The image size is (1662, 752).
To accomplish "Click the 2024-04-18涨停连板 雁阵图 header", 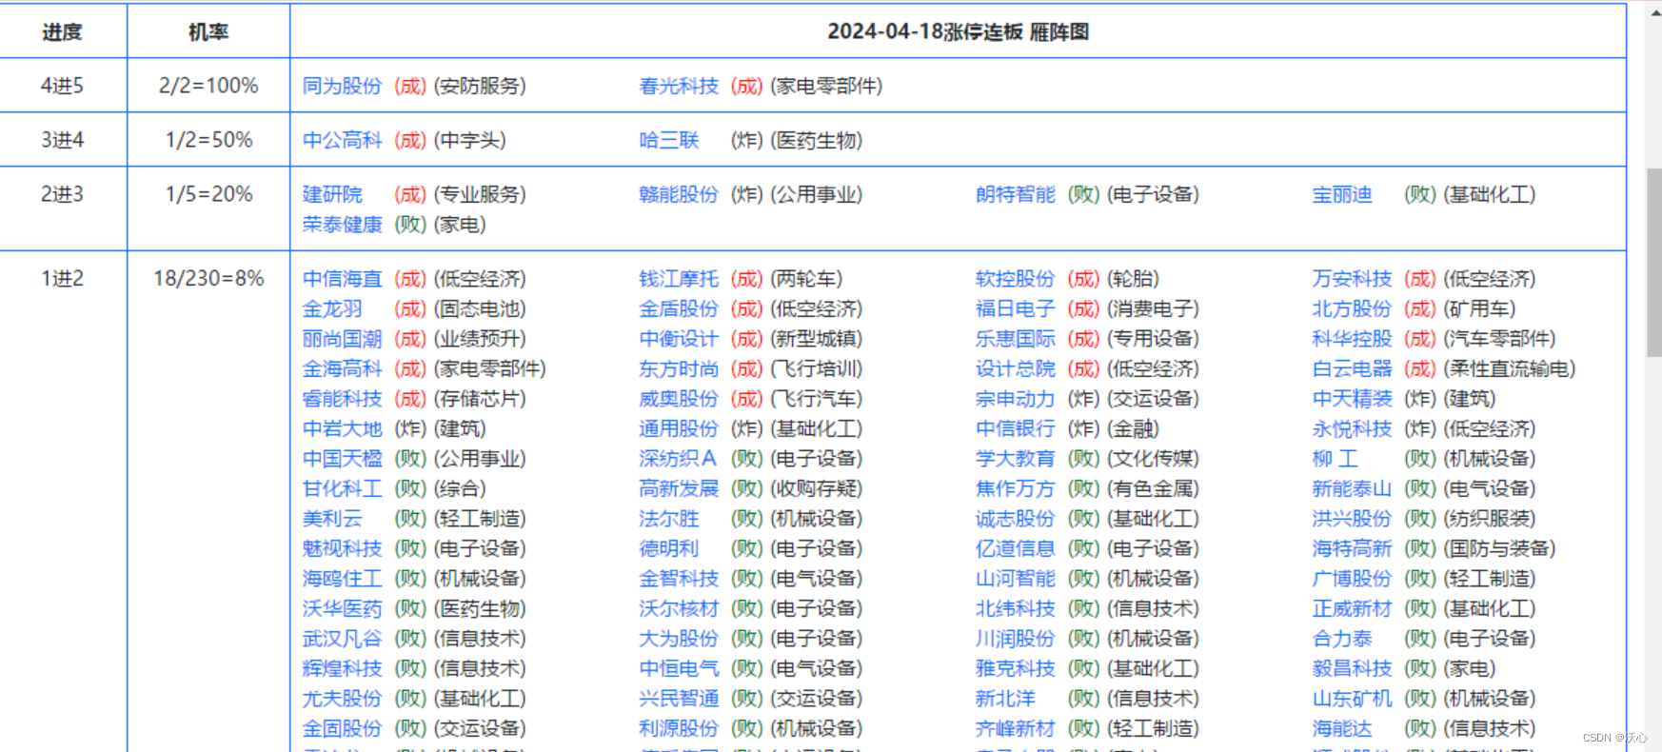I will pyautogui.click(x=958, y=31).
